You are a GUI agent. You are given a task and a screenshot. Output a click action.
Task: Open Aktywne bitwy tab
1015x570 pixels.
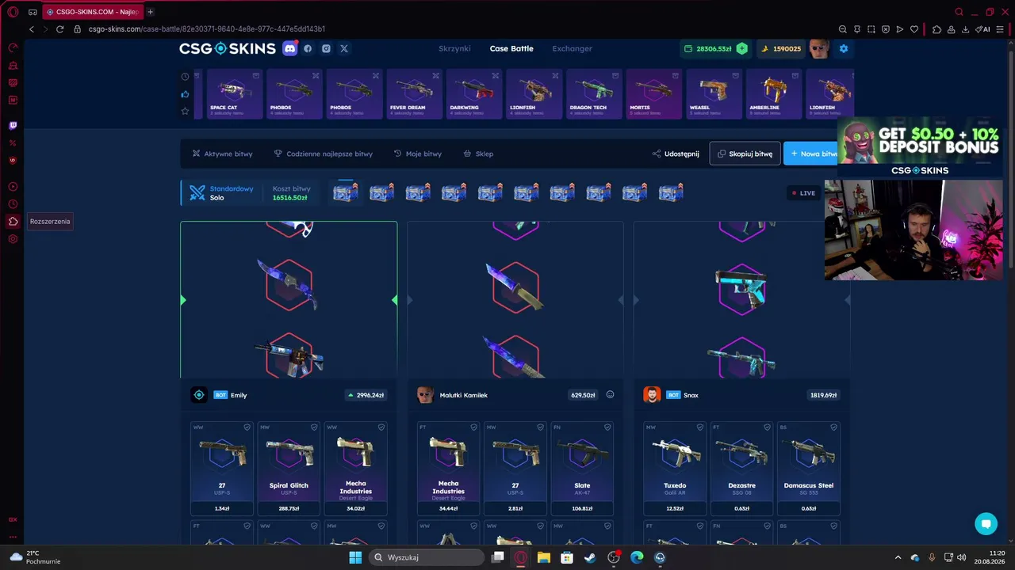pos(222,154)
